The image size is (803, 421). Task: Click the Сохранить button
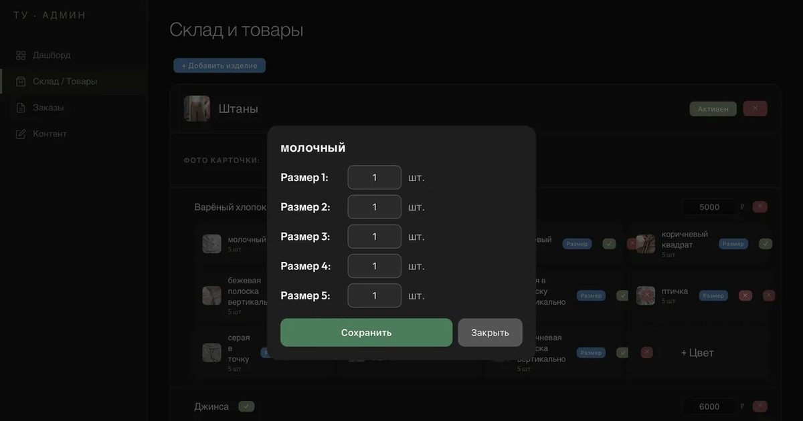pos(366,332)
